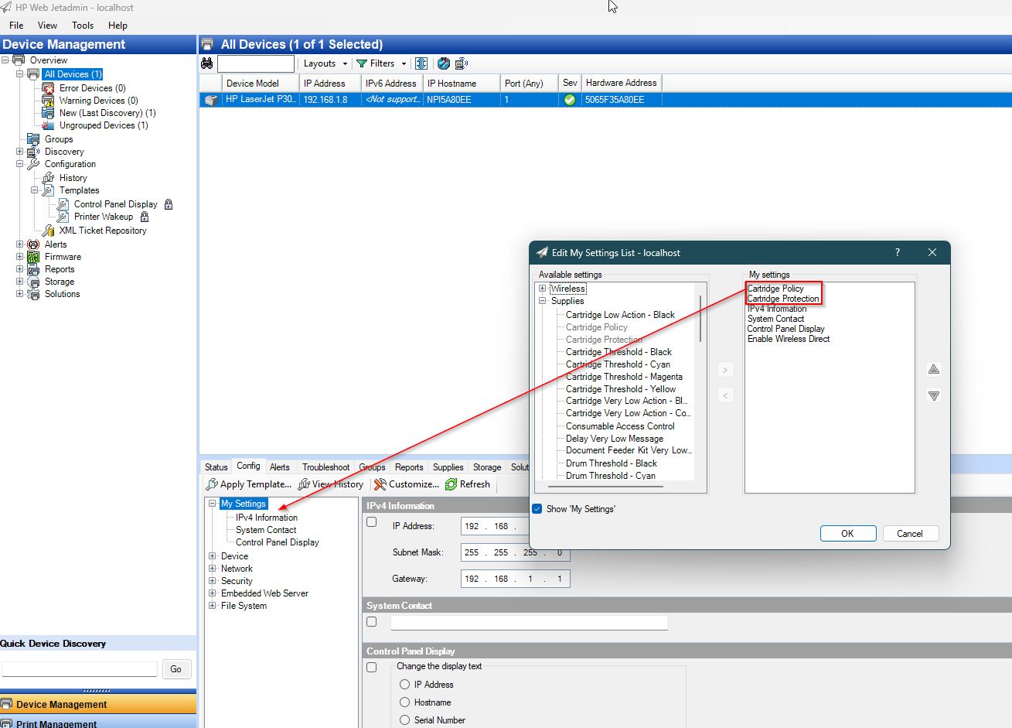1012x728 pixels.
Task: Select the IP Address radio button
Action: pos(404,685)
